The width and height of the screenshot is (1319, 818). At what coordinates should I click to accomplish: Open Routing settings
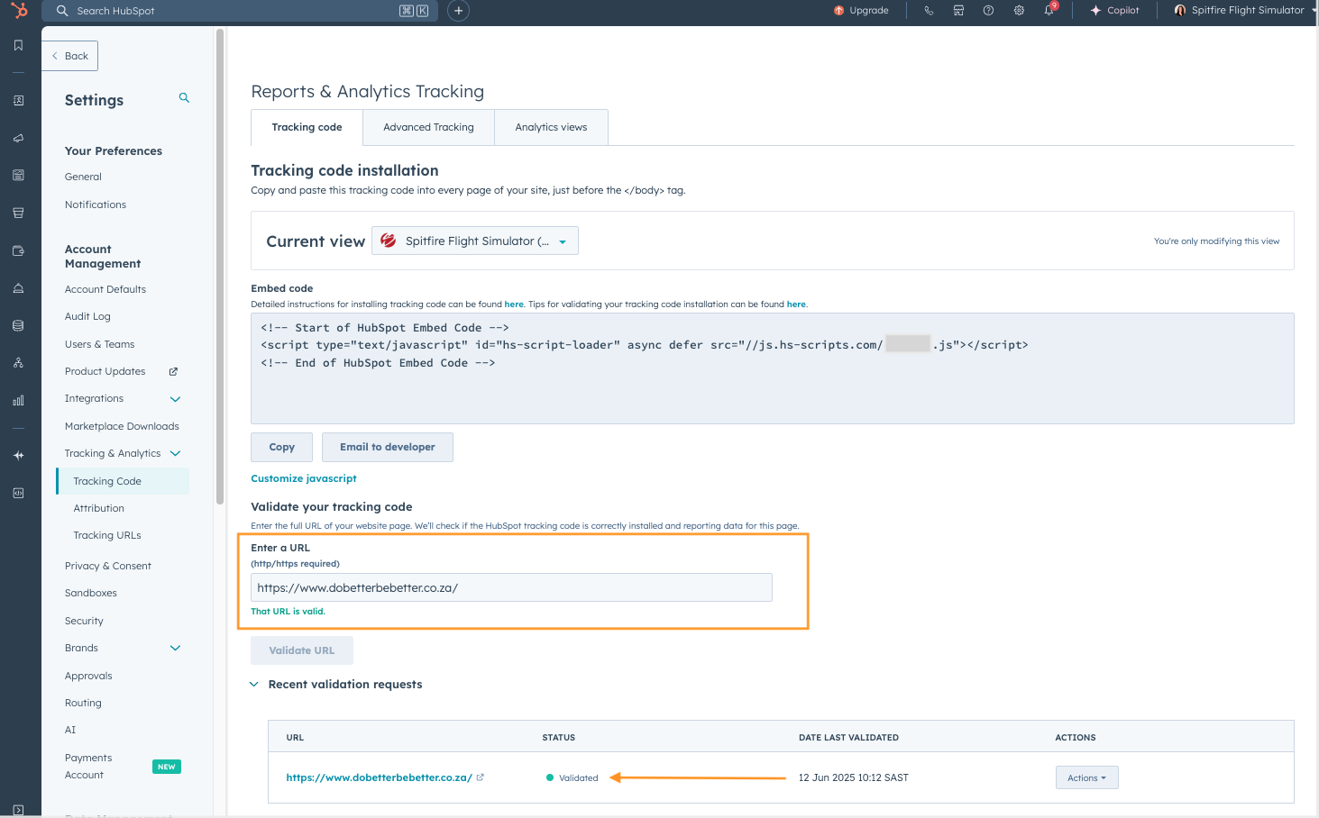(83, 703)
